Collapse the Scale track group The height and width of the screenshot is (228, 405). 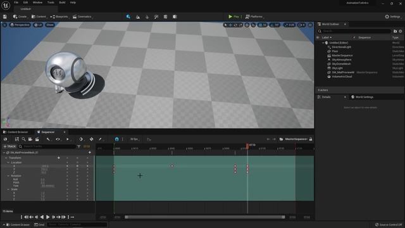8,189
